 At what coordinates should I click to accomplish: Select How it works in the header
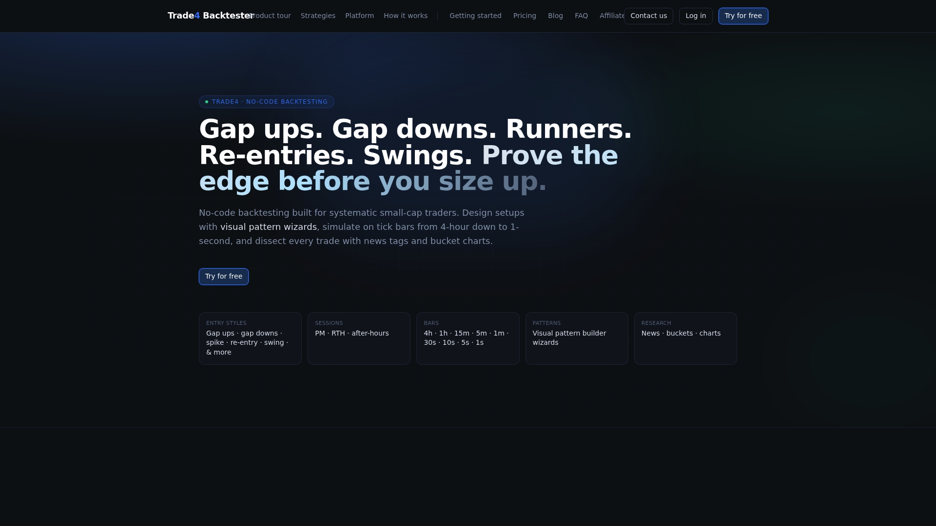(406, 16)
